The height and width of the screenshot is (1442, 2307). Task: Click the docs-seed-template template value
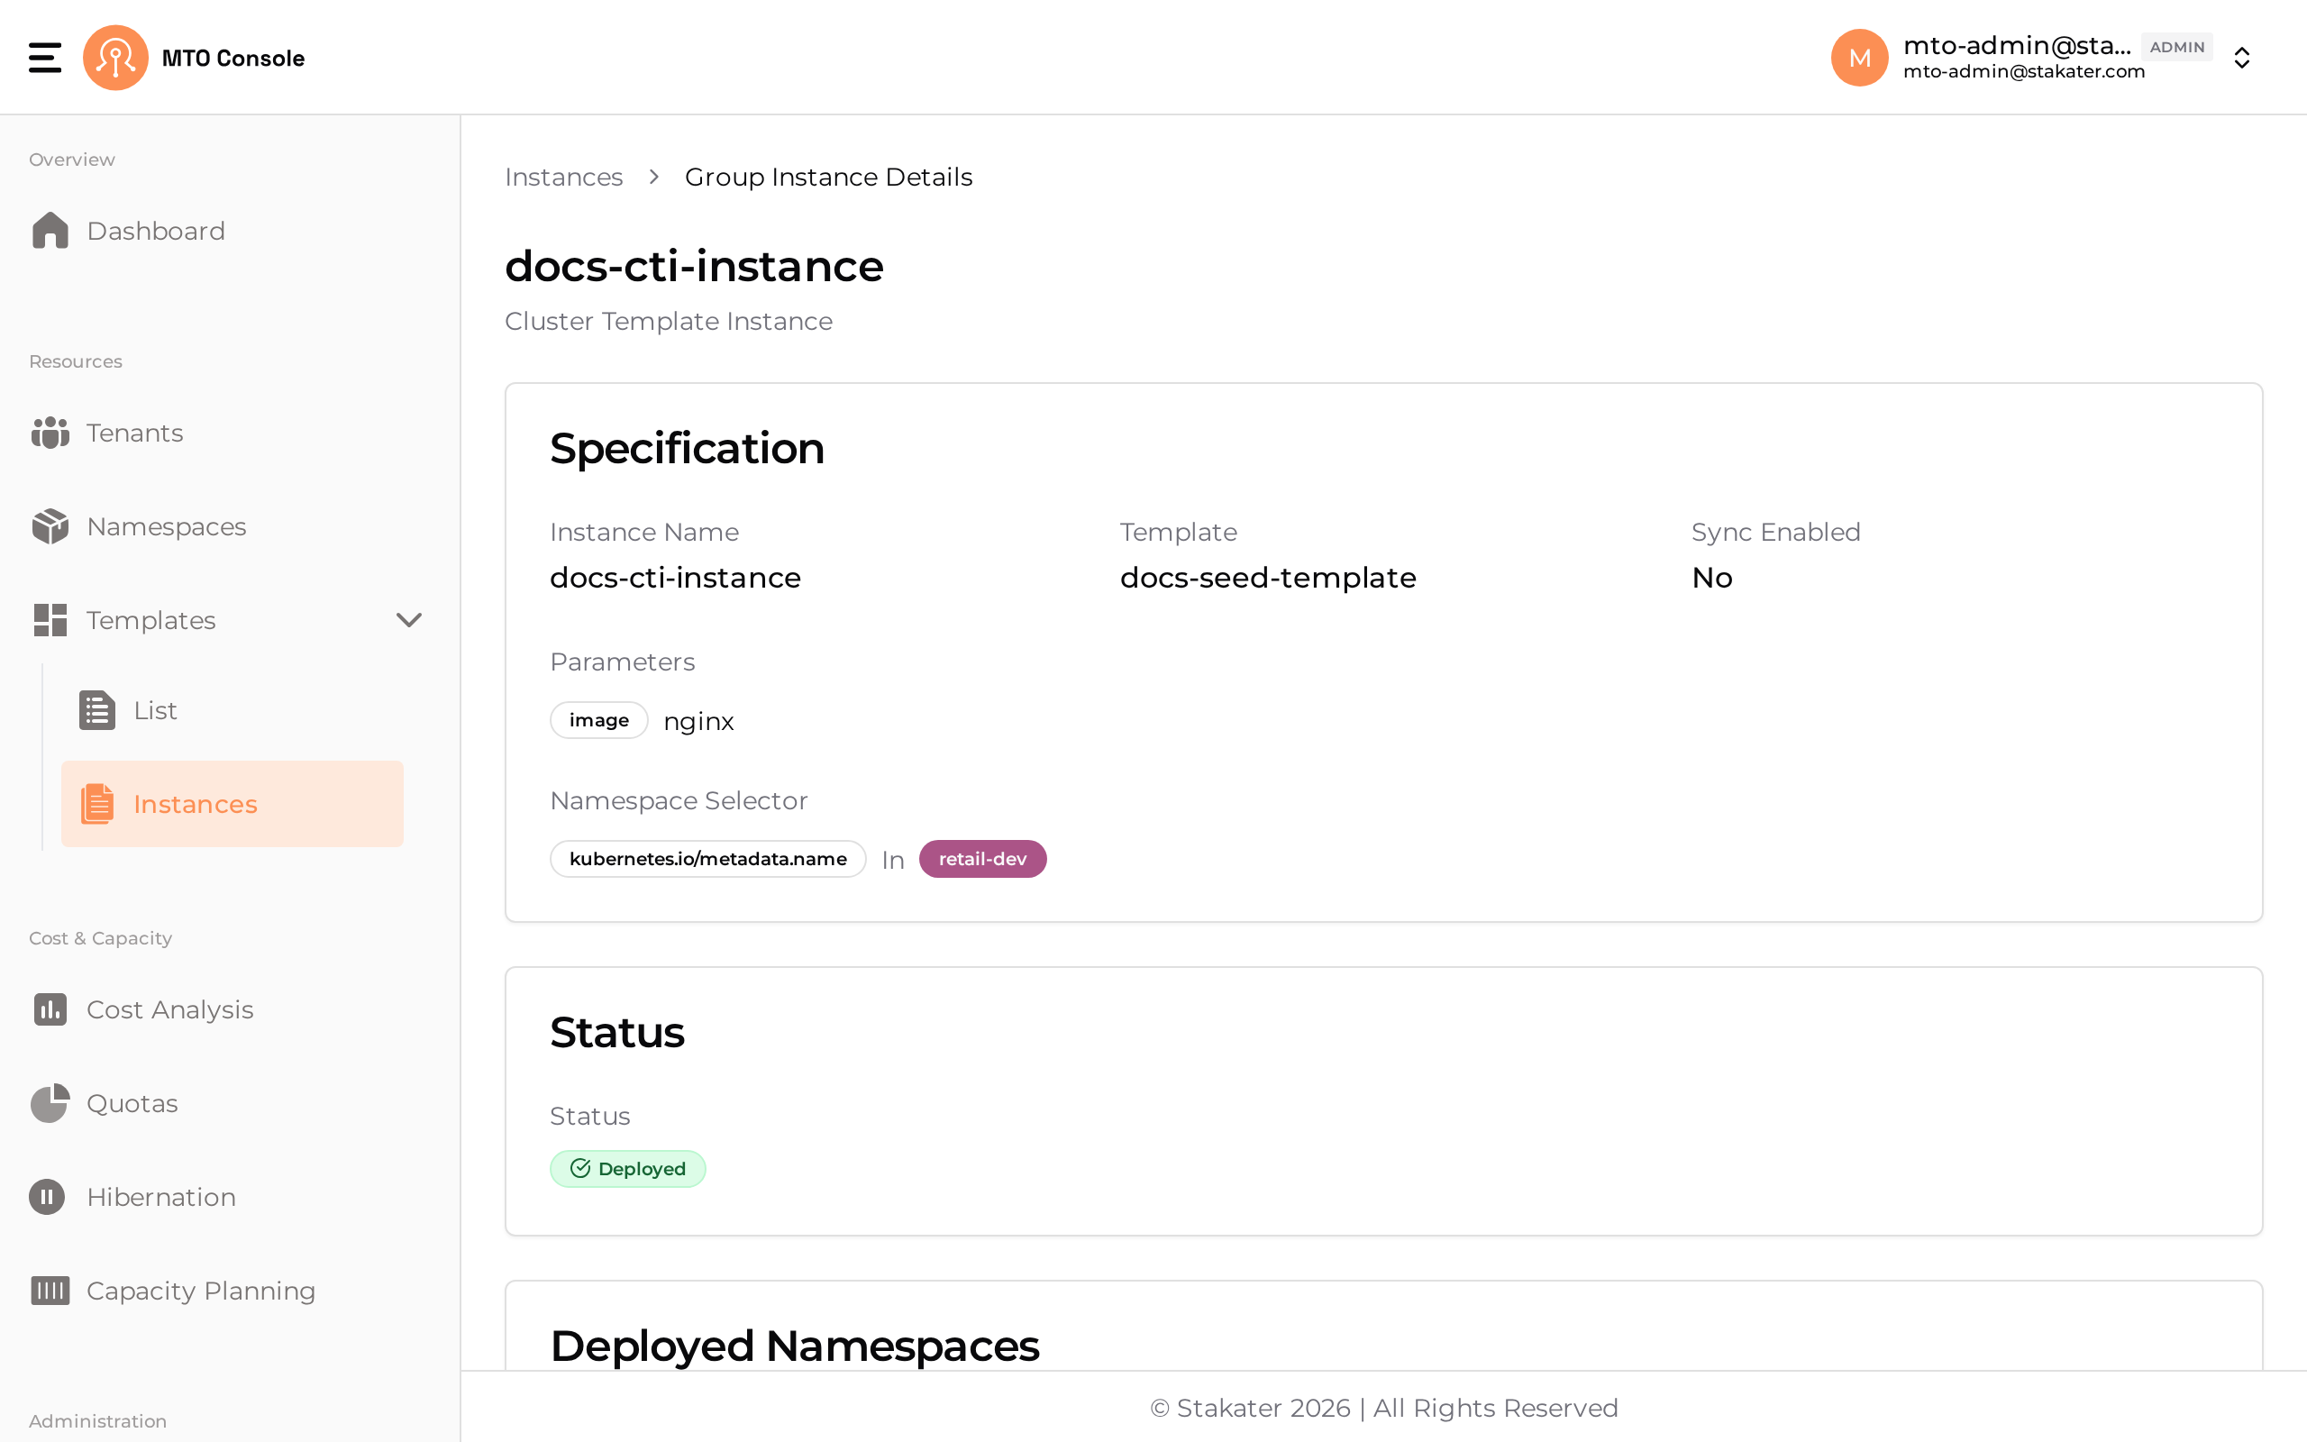[1268, 578]
